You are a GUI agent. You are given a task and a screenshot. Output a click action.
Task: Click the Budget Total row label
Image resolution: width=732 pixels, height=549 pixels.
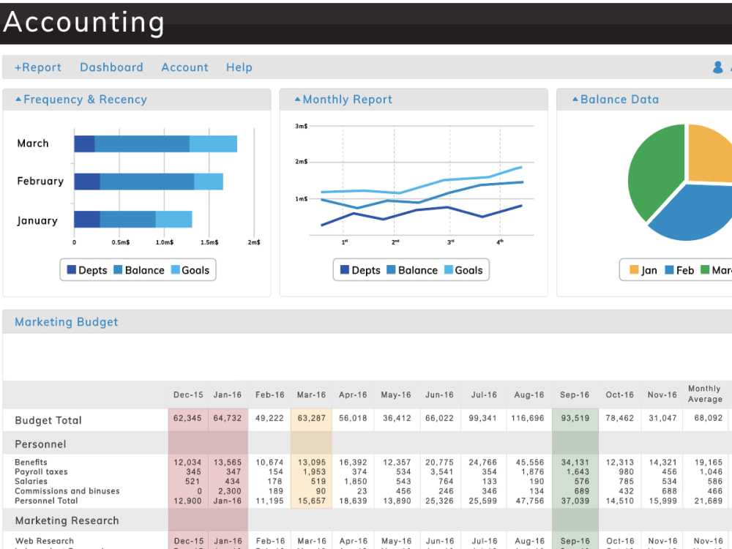point(48,420)
